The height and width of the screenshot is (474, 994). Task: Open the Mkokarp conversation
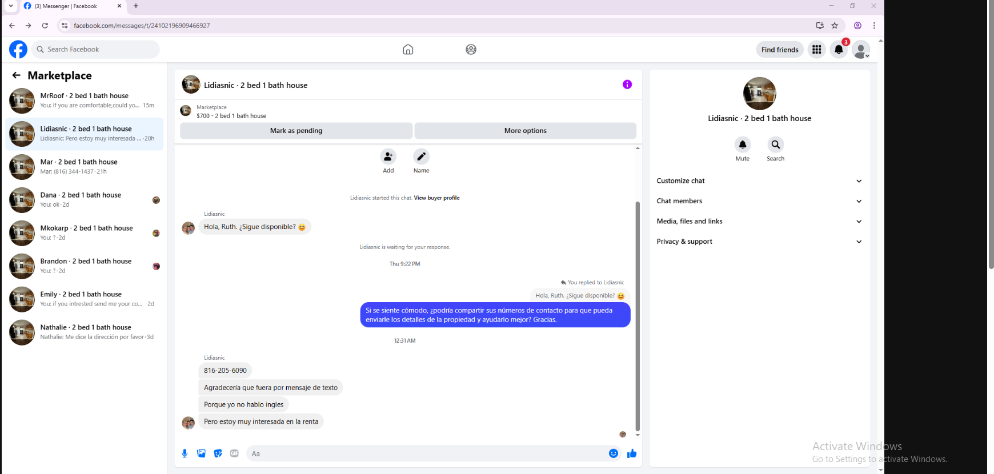[x=85, y=234]
